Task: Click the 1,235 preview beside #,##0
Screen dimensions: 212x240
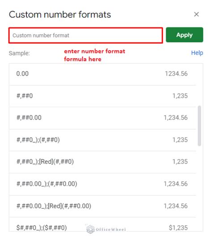Action: coord(180,96)
